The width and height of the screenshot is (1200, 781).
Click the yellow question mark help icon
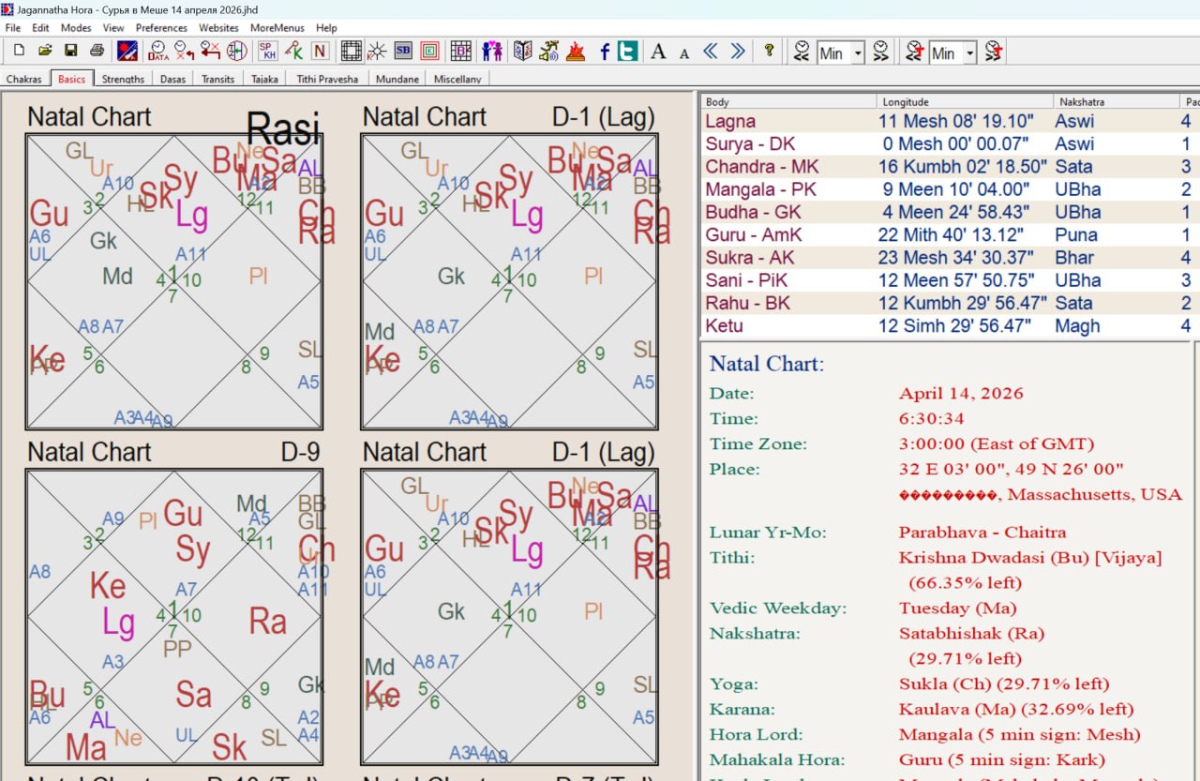point(769,52)
